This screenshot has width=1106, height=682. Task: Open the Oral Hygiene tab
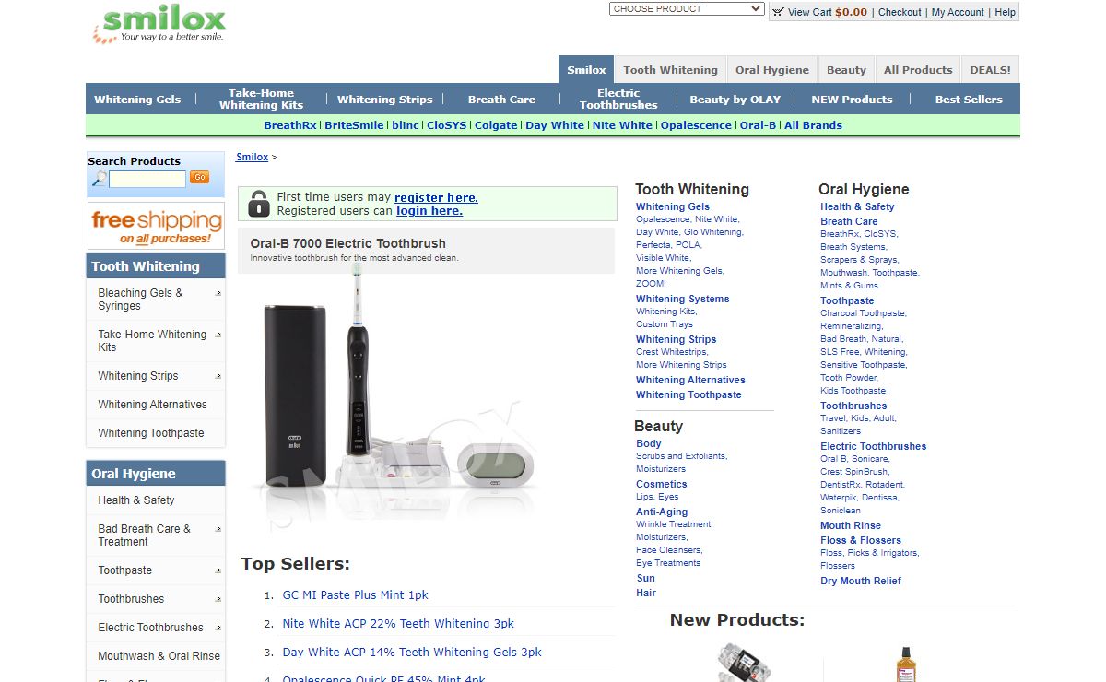pyautogui.click(x=772, y=70)
